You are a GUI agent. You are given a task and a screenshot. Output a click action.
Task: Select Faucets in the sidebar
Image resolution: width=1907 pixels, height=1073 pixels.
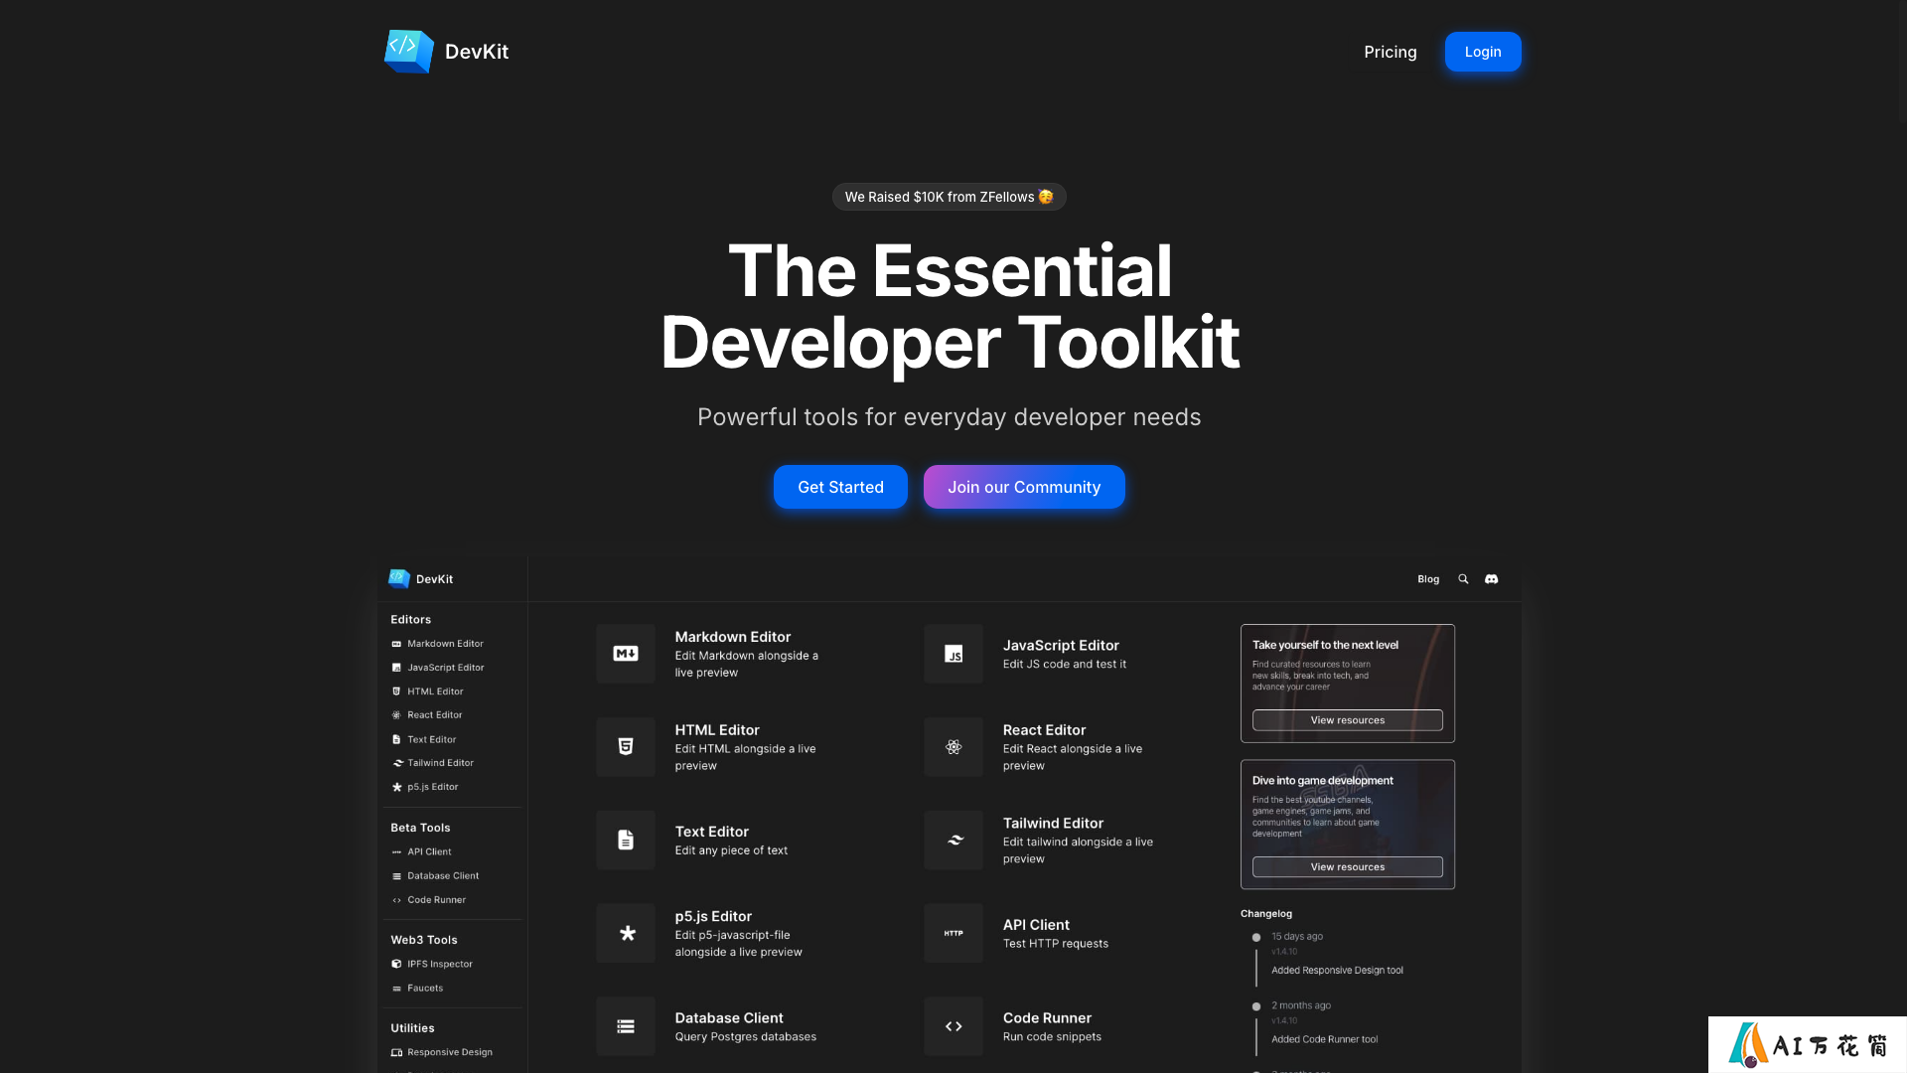tap(417, 988)
